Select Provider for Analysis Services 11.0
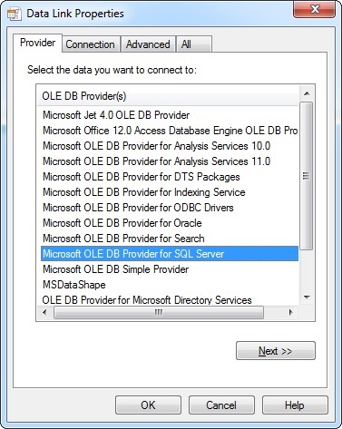The height and width of the screenshot is (429, 342). click(x=157, y=161)
